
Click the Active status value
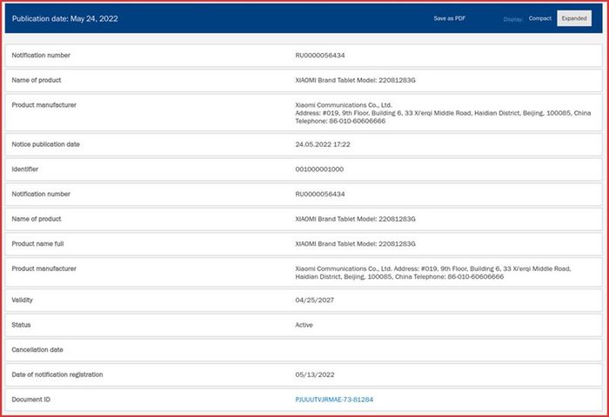click(304, 325)
